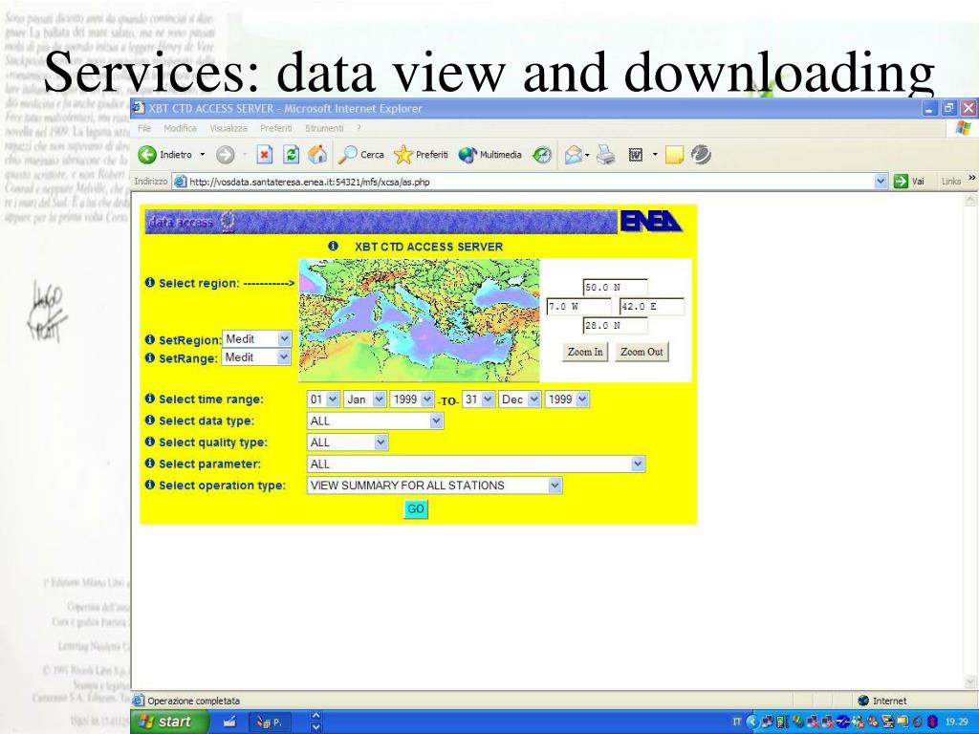Click info icon beside SetRegion
This screenshot has height=734, width=979.
click(150, 339)
